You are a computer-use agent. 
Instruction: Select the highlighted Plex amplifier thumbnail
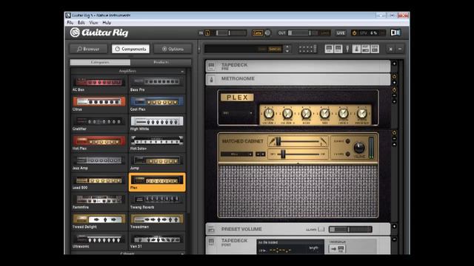pyautogui.click(x=157, y=183)
